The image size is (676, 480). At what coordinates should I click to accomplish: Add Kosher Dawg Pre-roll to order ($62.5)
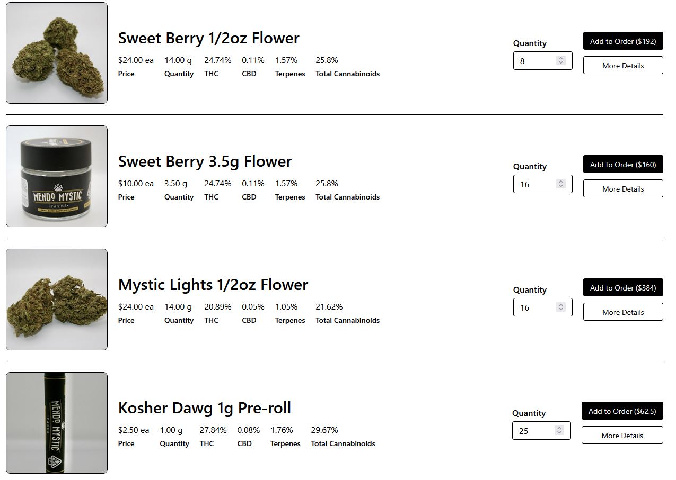coord(622,411)
